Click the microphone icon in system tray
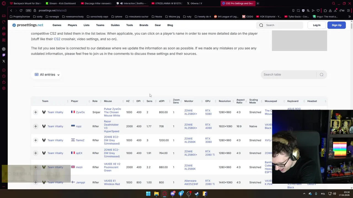This screenshot has height=198, width=353. [x=316, y=194]
